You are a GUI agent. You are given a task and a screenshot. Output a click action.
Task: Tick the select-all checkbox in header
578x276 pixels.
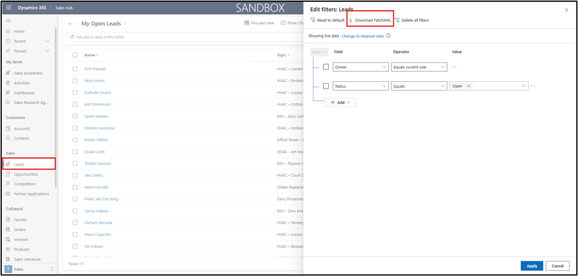(x=75, y=55)
